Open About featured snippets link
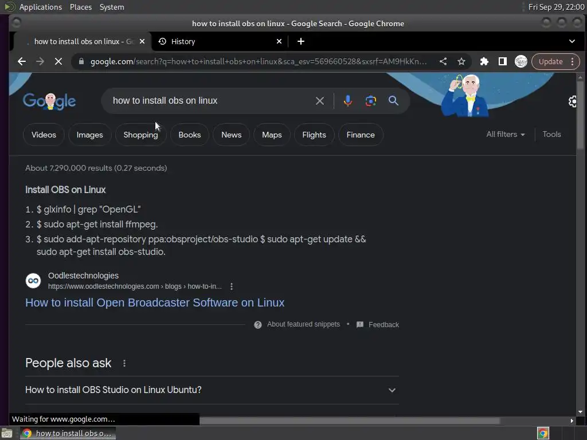This screenshot has width=587, height=440. tap(303, 324)
